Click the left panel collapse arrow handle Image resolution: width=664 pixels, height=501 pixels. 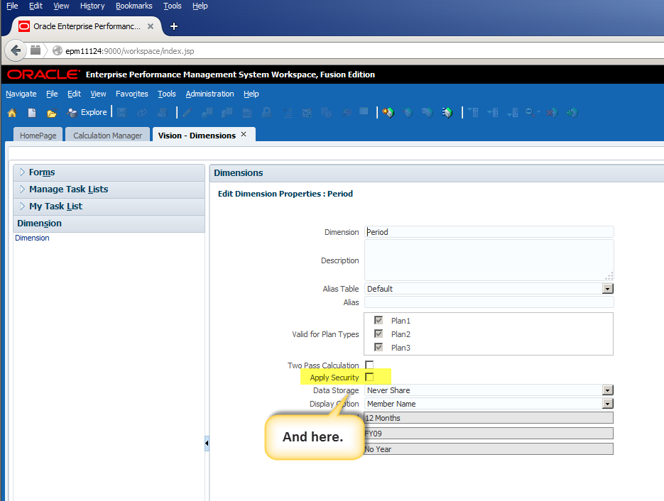(207, 443)
